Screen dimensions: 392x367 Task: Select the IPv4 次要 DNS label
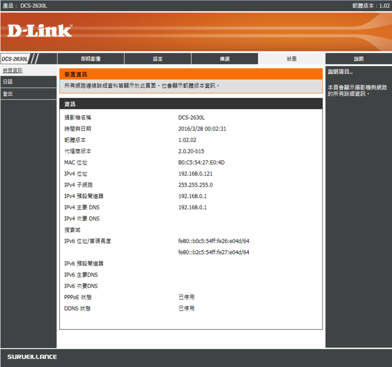(x=82, y=218)
